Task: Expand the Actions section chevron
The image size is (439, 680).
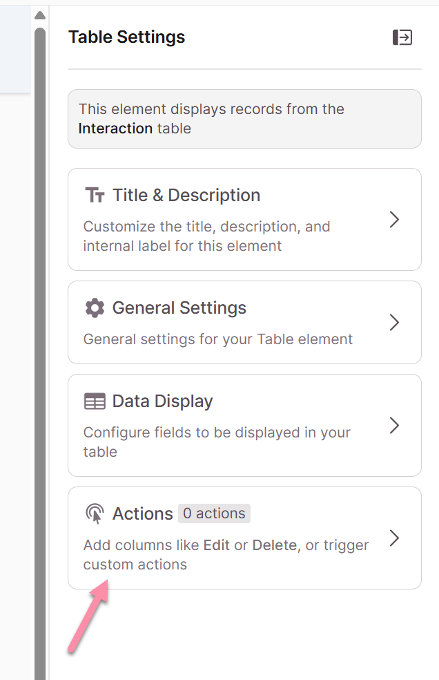Action: point(394,538)
